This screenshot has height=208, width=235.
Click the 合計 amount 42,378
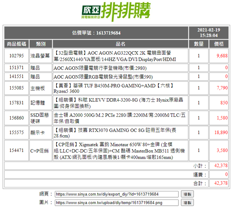click(221, 183)
